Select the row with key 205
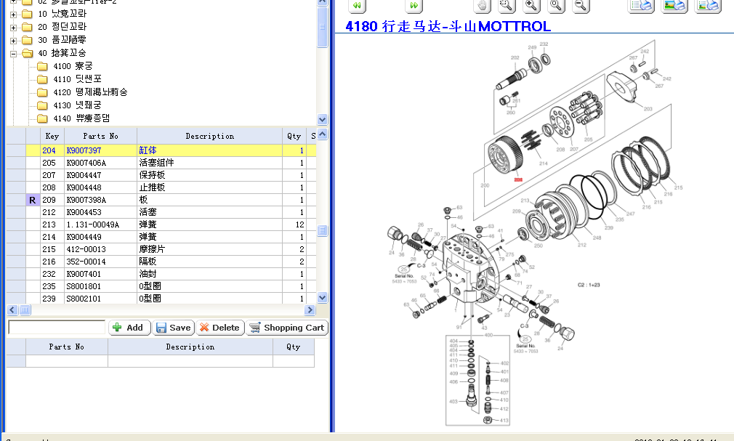Viewport: 734px width, 441px height. point(161,163)
